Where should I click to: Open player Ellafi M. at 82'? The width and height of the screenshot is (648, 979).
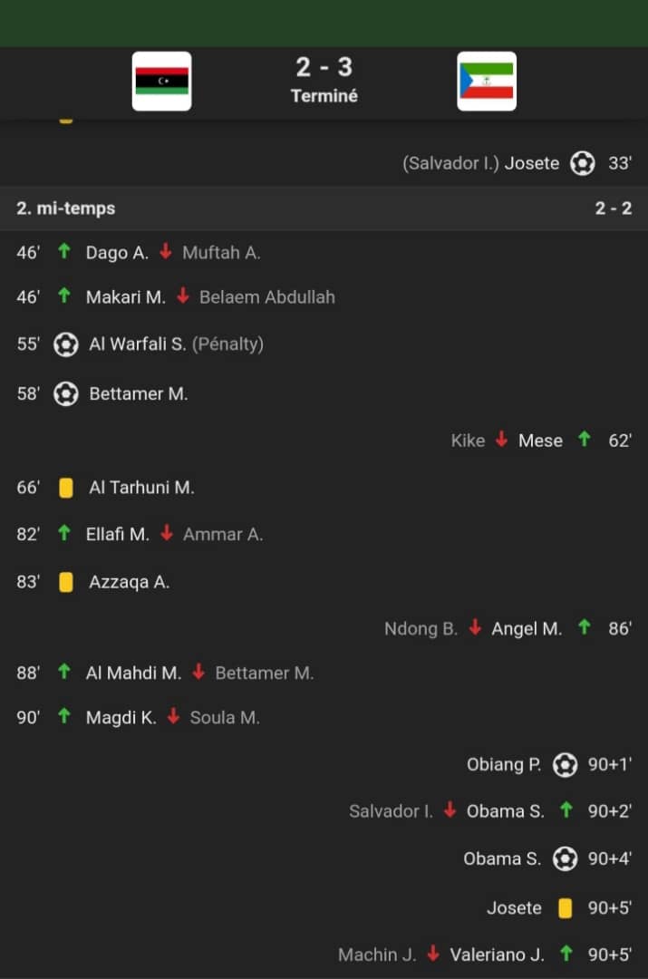[117, 535]
